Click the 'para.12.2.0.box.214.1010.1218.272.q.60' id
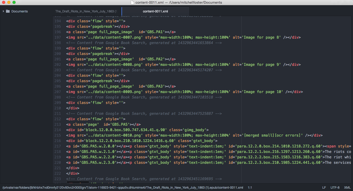 (278, 146)
